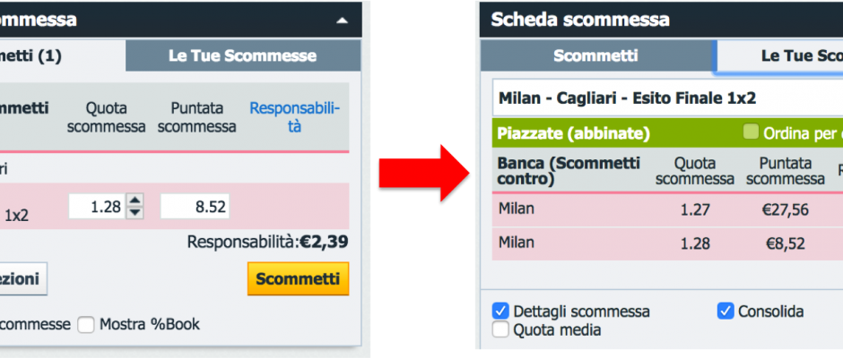The height and width of the screenshot is (358, 843).
Task: Uncheck the Dettagli scommessa checkbox
Action: pos(500,311)
